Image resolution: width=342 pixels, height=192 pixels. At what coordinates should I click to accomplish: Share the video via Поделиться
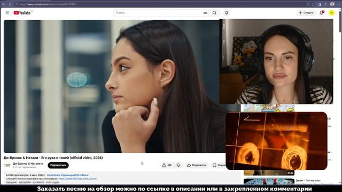pyautogui.click(x=197, y=165)
